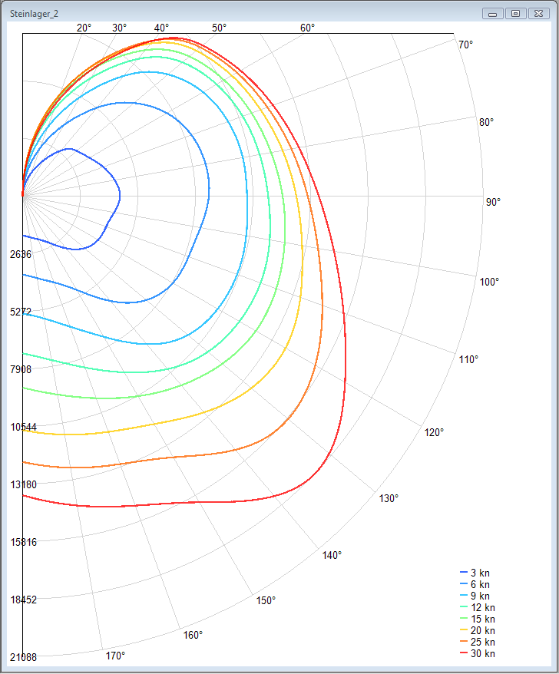Click the restore button of Steinlager_2 window

pos(516,13)
